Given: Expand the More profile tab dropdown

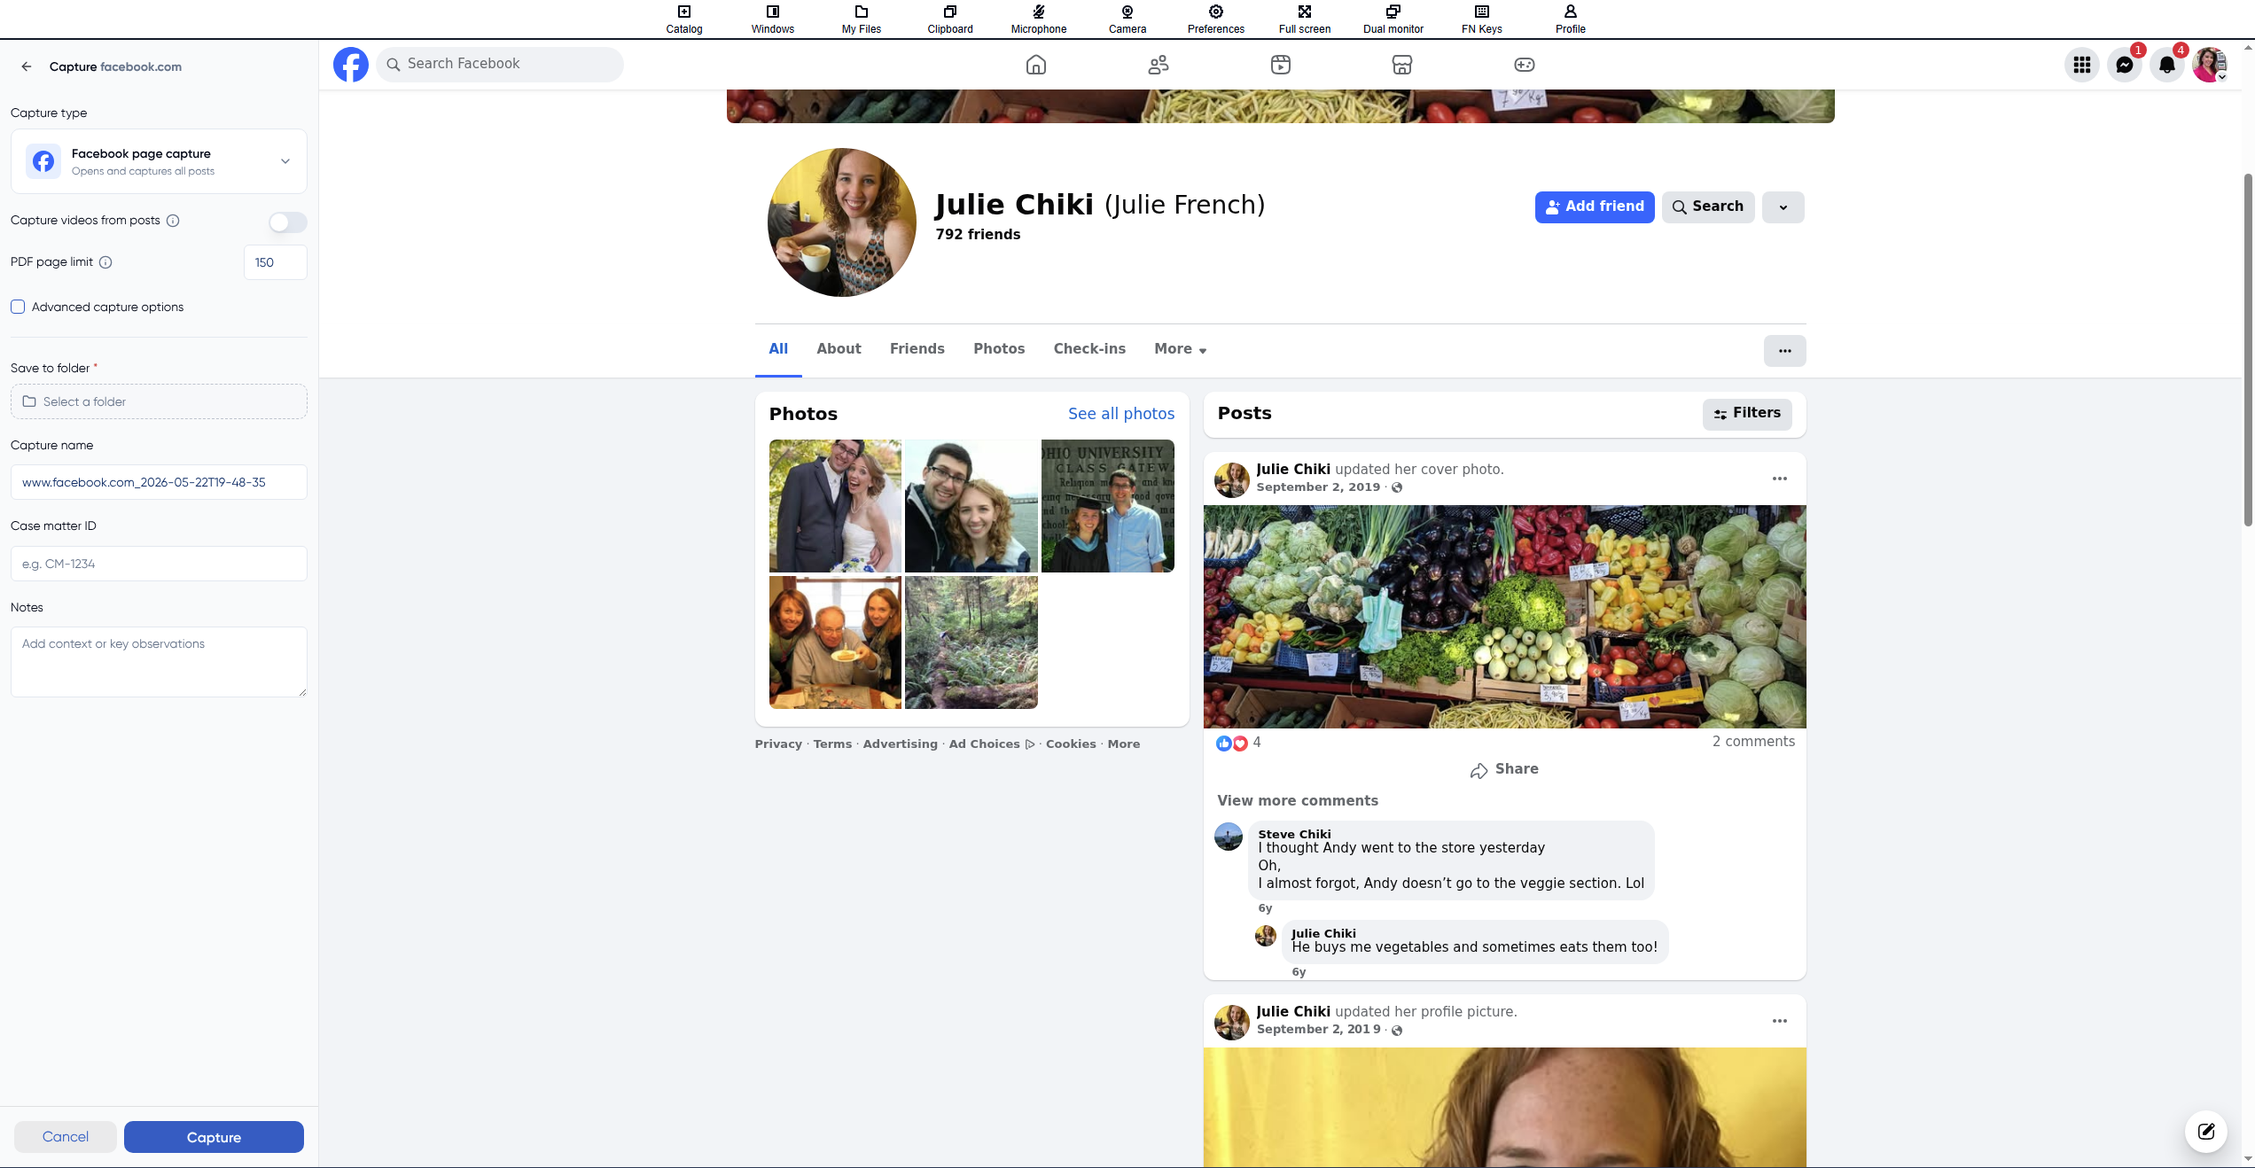Looking at the screenshot, I should pyautogui.click(x=1180, y=349).
